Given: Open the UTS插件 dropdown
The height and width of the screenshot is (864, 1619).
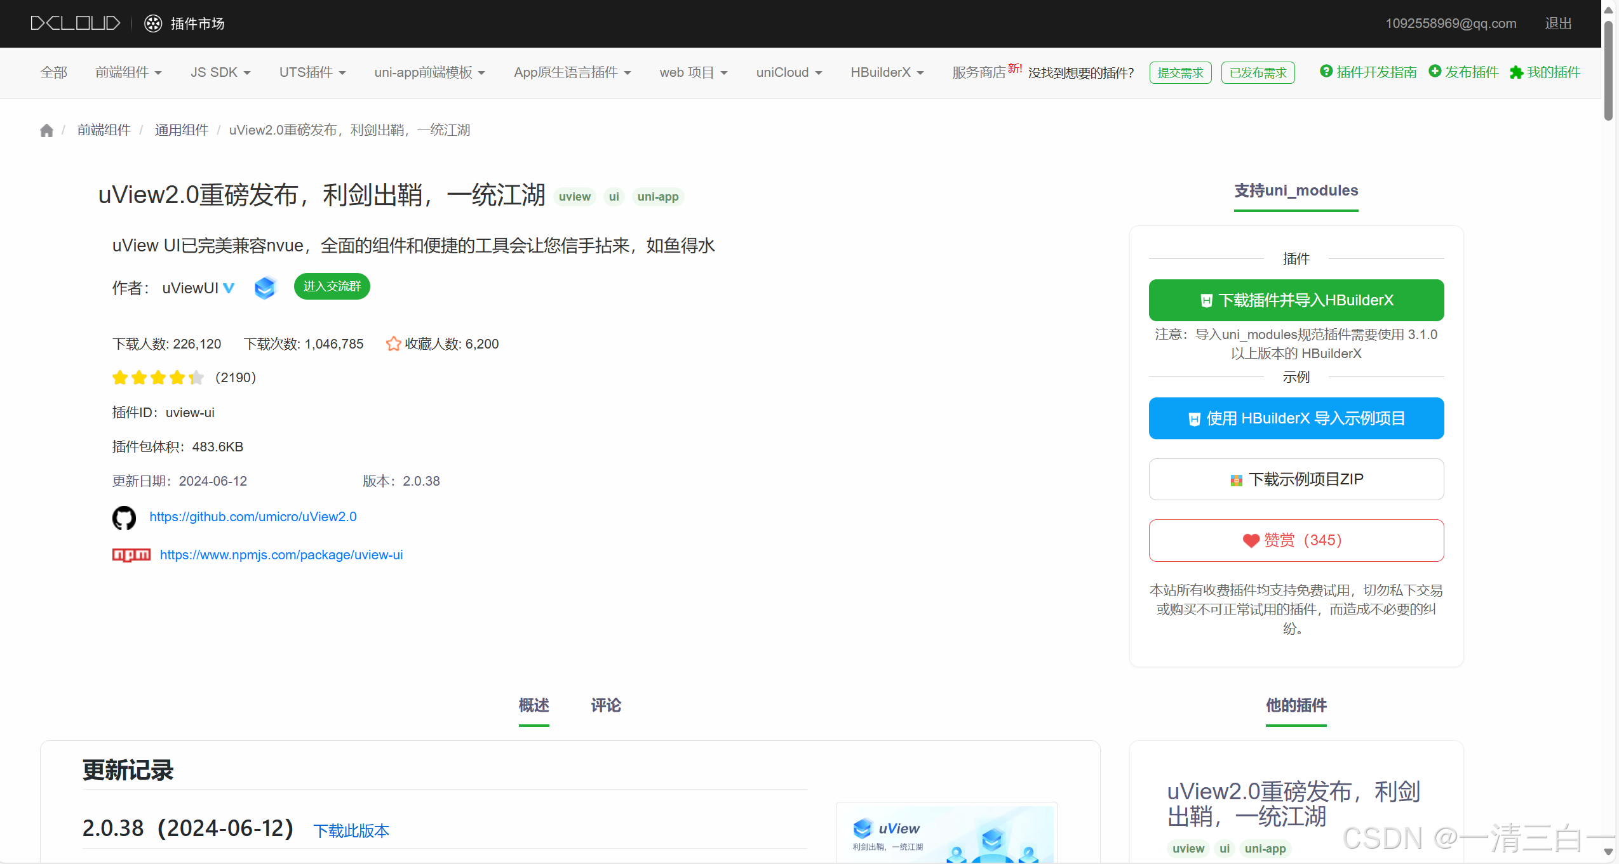Looking at the screenshot, I should point(312,72).
